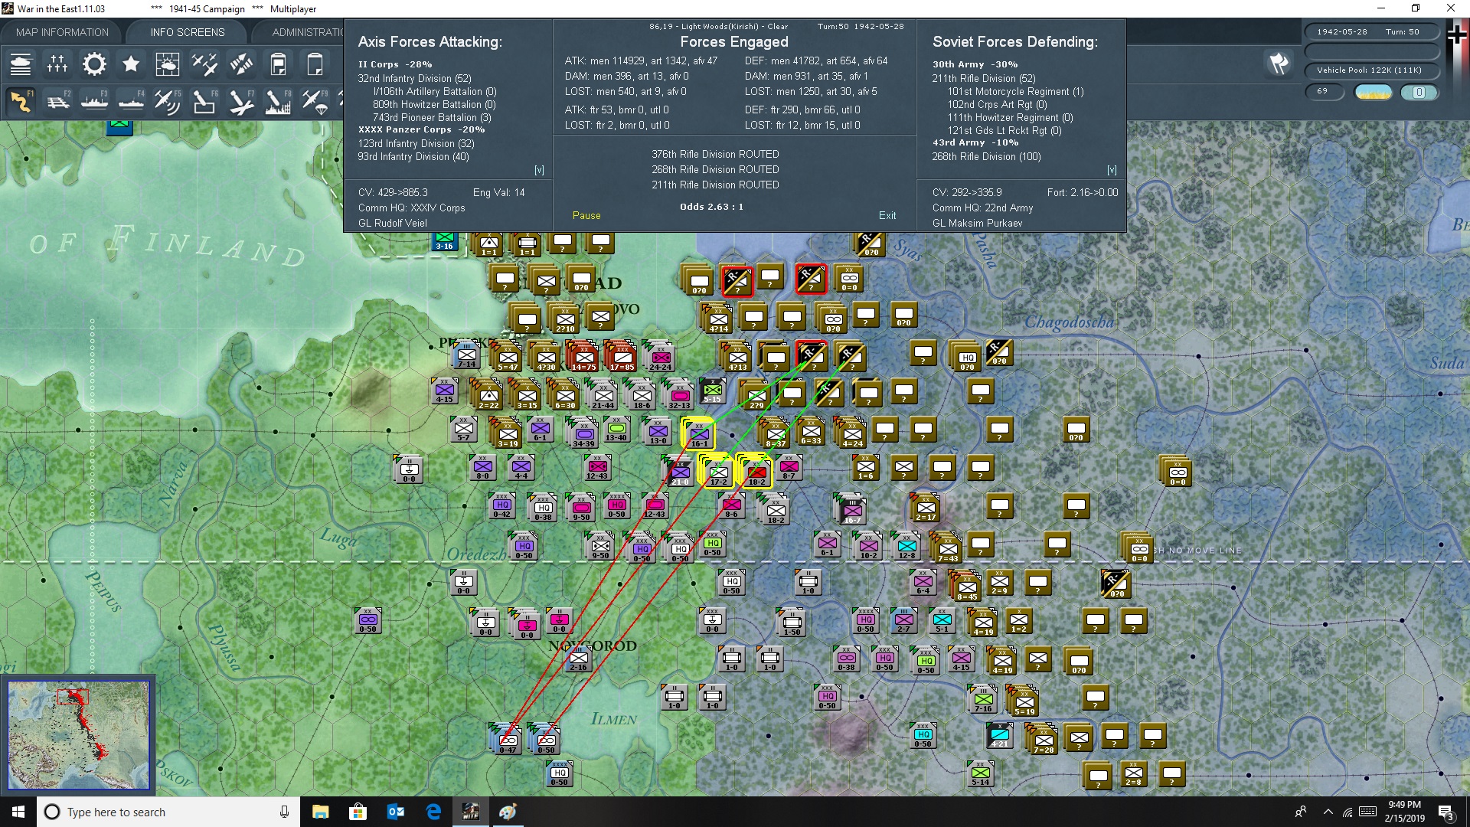Expand Axis attacking forces detail [v]
The height and width of the screenshot is (827, 1470).
[x=539, y=170]
